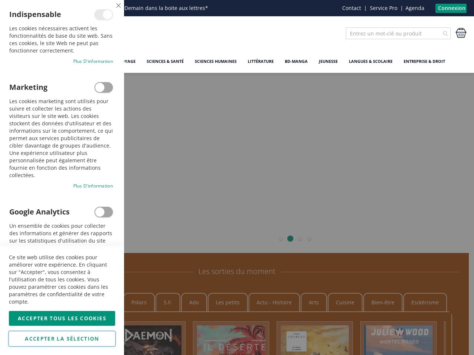Click Accepter la sélection button
Image resolution: width=474 pixels, height=355 pixels.
62,339
